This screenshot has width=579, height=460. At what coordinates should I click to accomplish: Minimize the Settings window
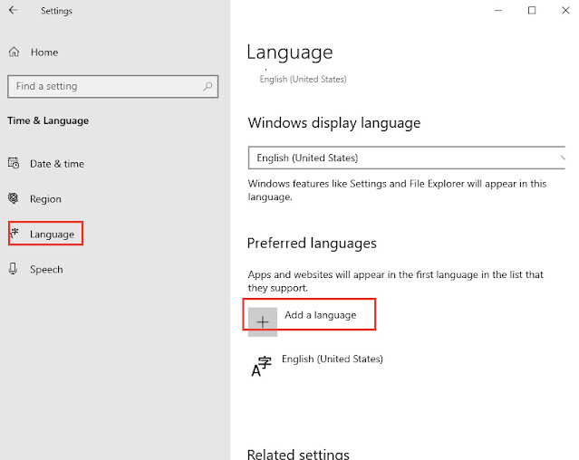(498, 10)
